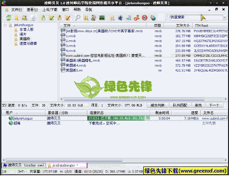Open the 窗口 menu
Viewport: 229px width, 176px height.
65,10
